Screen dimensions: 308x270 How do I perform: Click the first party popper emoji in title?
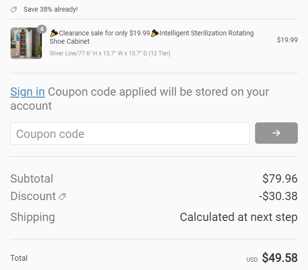(54, 33)
